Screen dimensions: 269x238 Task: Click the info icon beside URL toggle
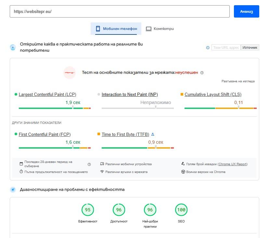click(208, 47)
